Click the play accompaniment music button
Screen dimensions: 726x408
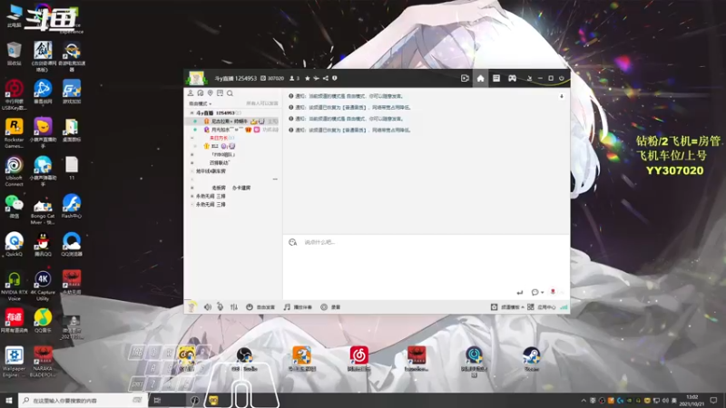pos(299,307)
